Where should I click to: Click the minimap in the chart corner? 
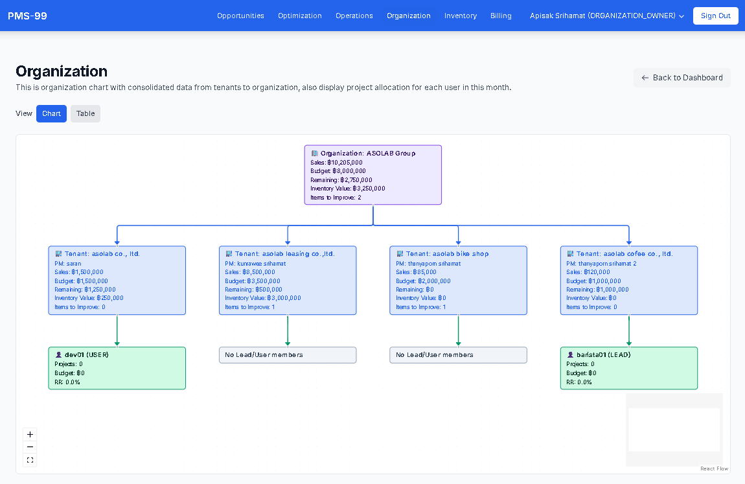[x=674, y=430]
